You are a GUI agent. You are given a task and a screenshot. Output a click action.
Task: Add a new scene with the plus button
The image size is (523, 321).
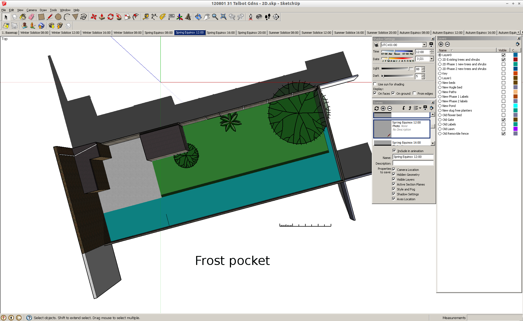(x=383, y=108)
